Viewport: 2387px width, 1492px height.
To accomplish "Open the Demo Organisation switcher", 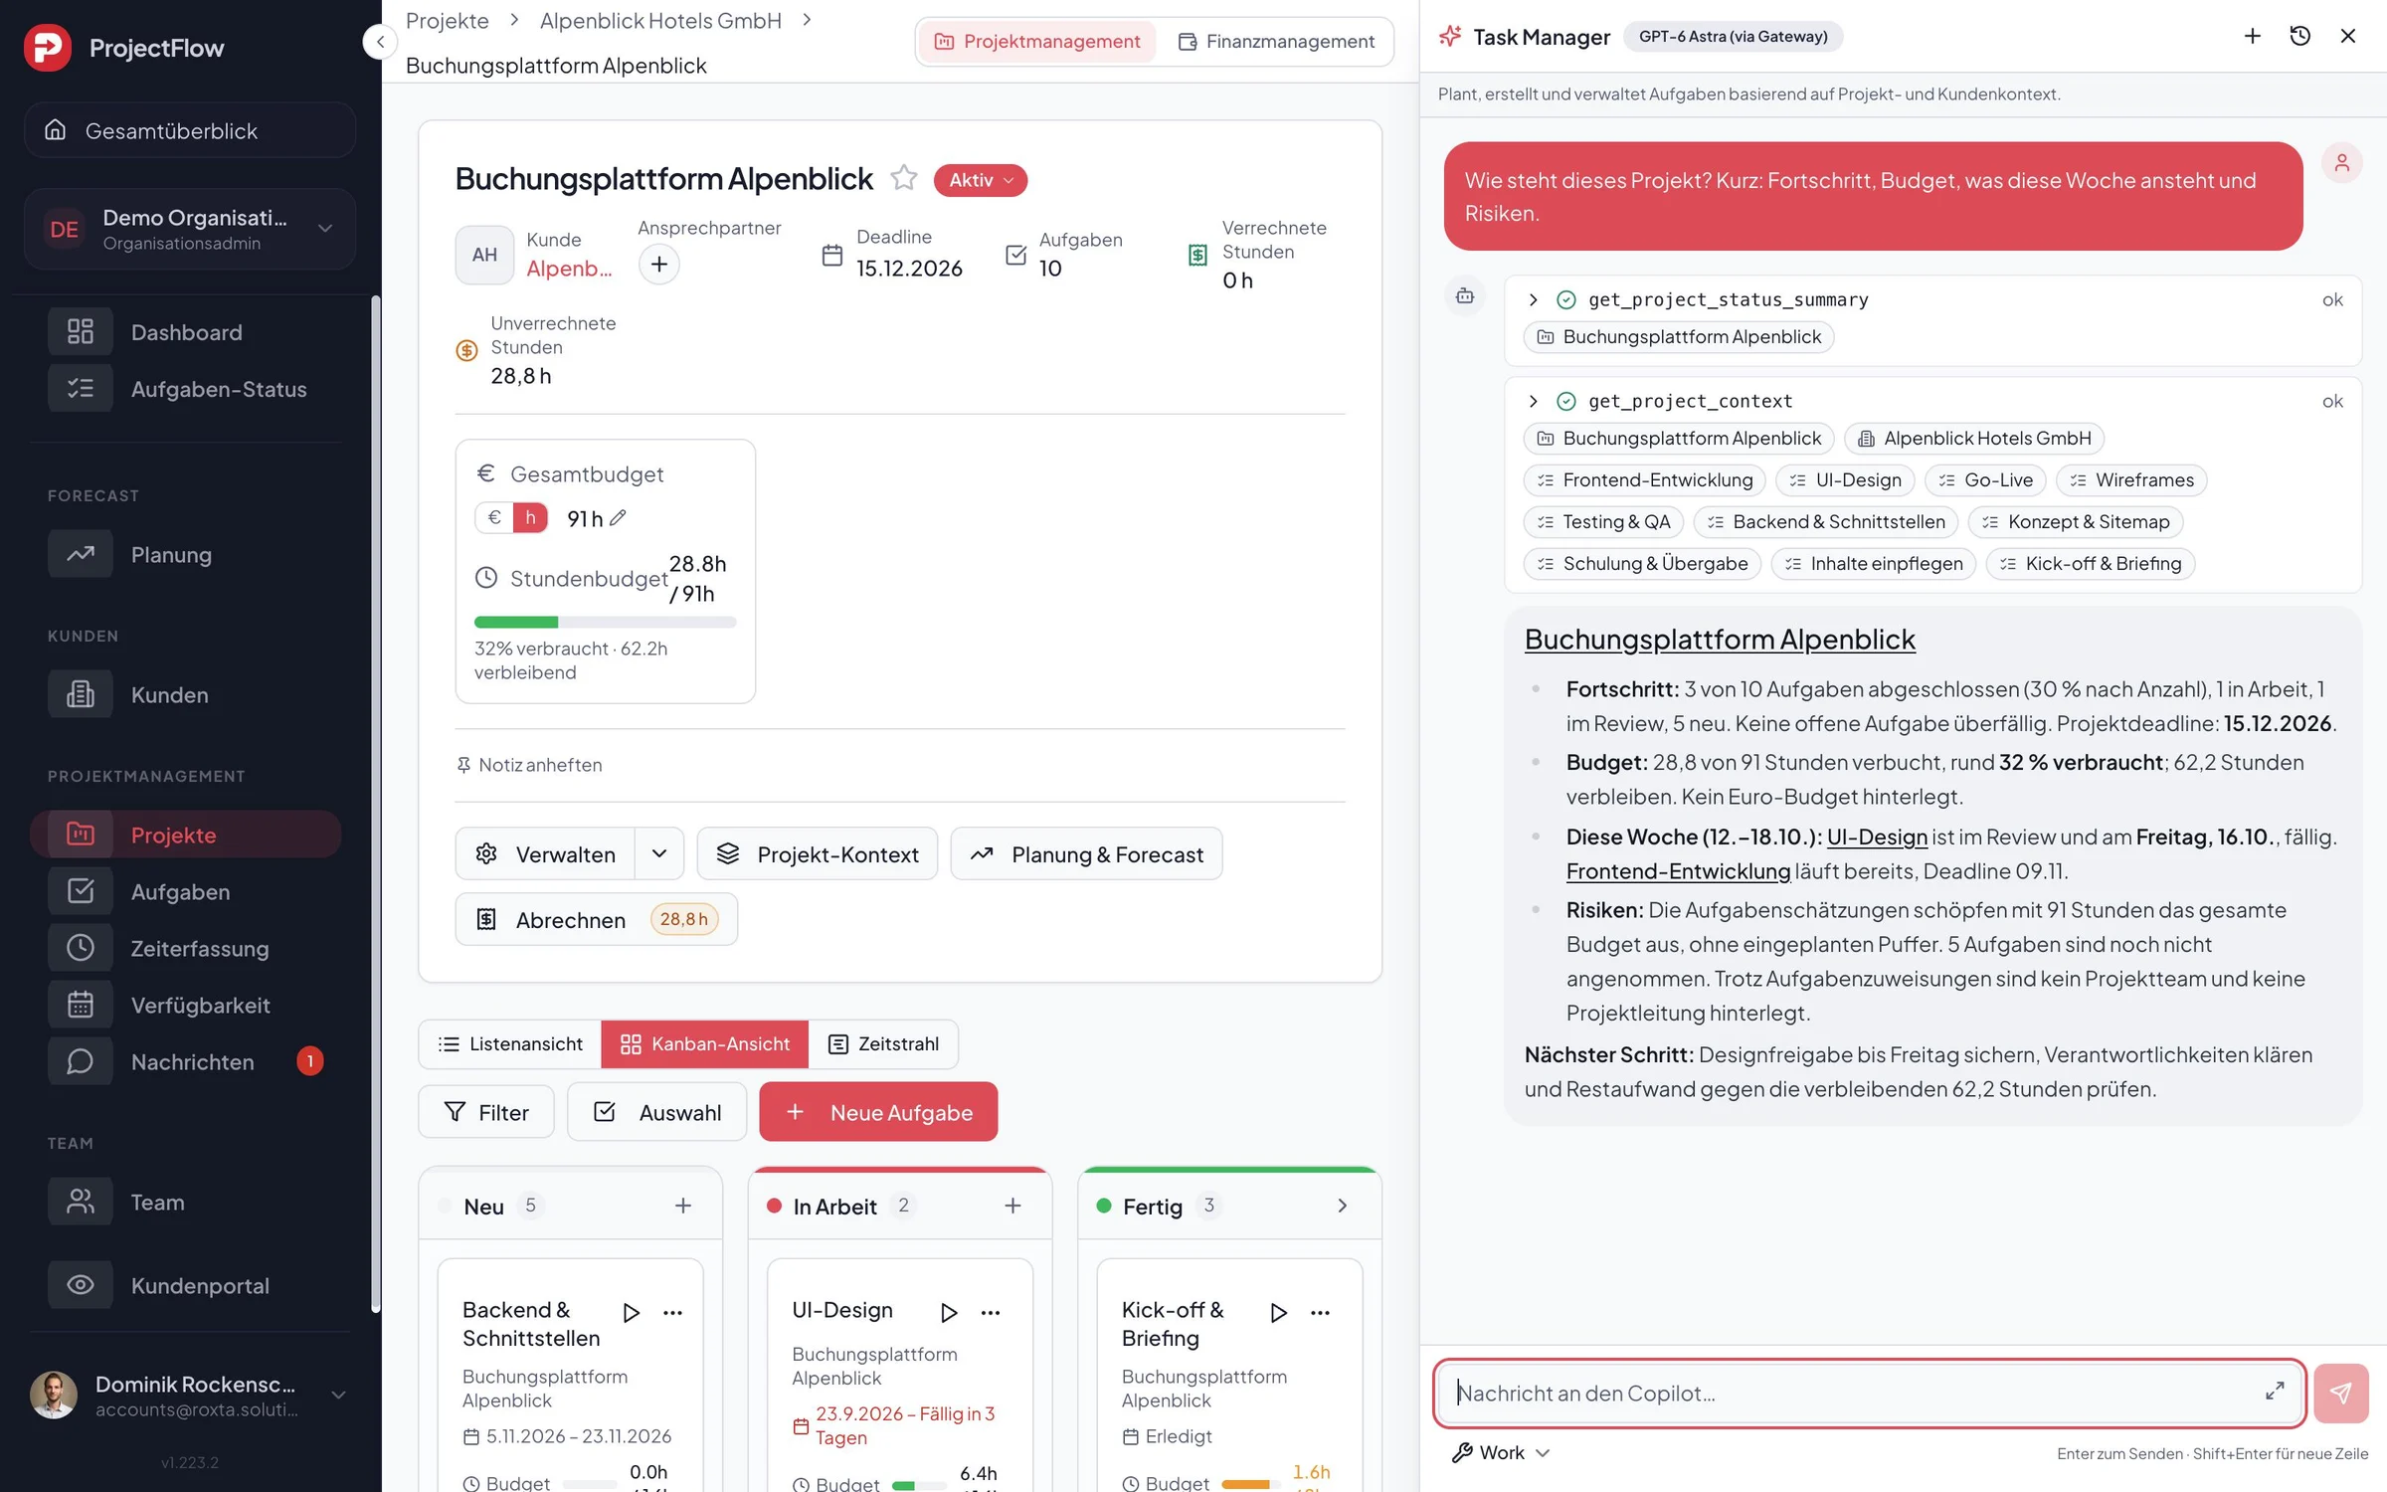I will 190,229.
